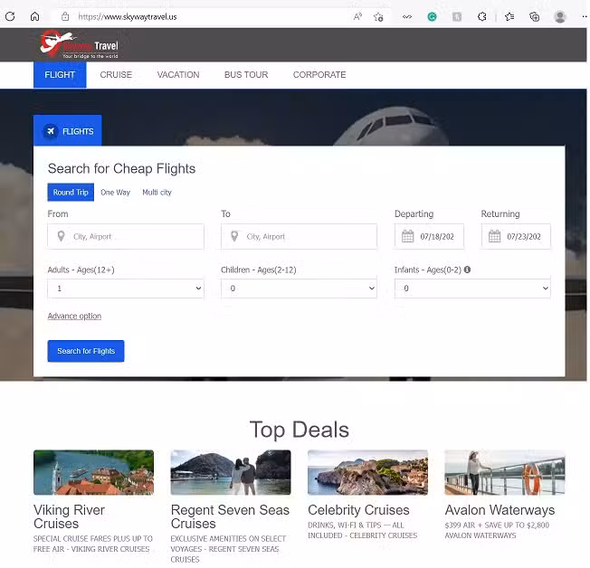Open the BUS TOUR nav tab

click(246, 74)
